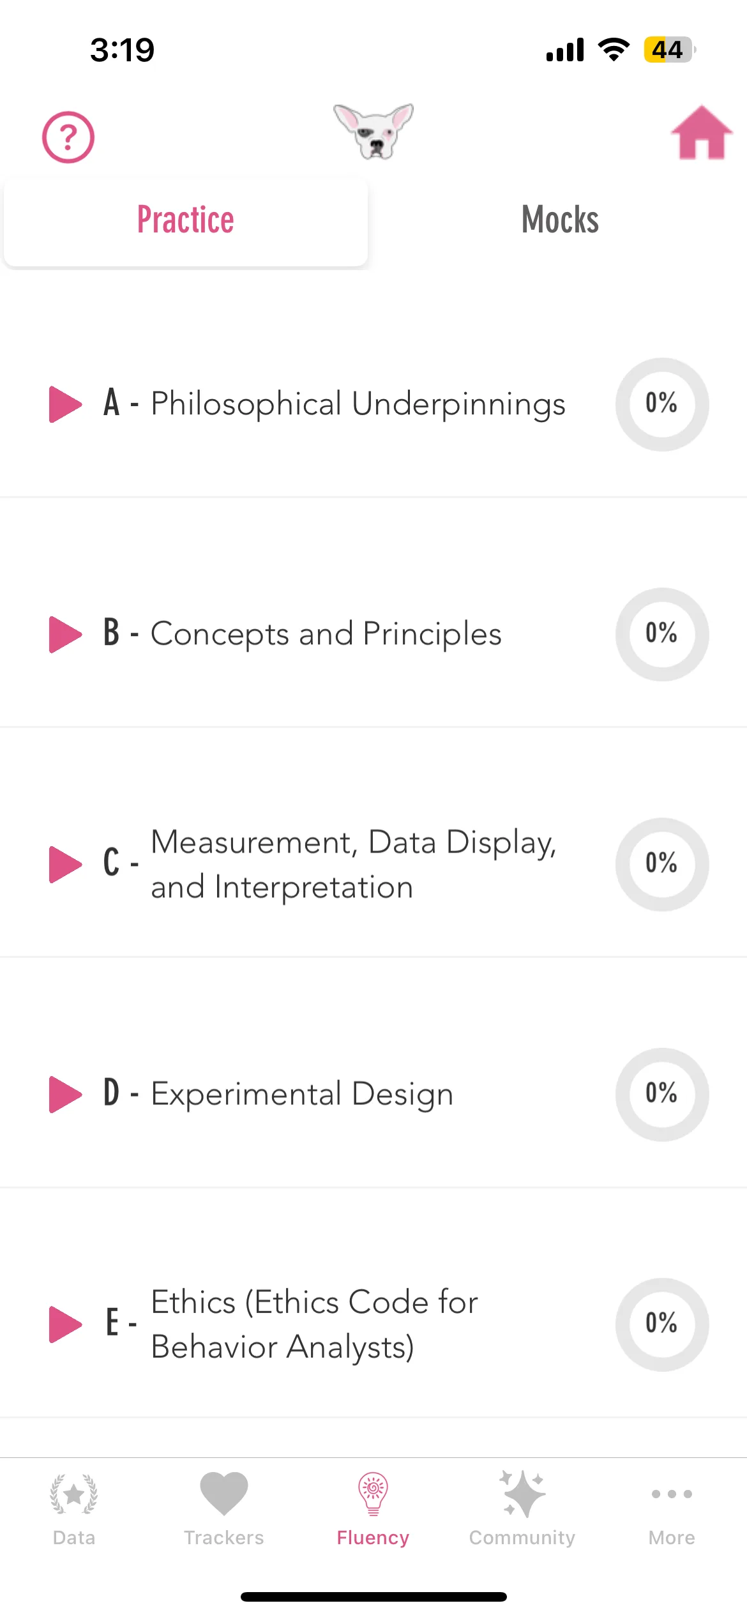Expand section B Concepts and Principles arrow

pyautogui.click(x=66, y=634)
